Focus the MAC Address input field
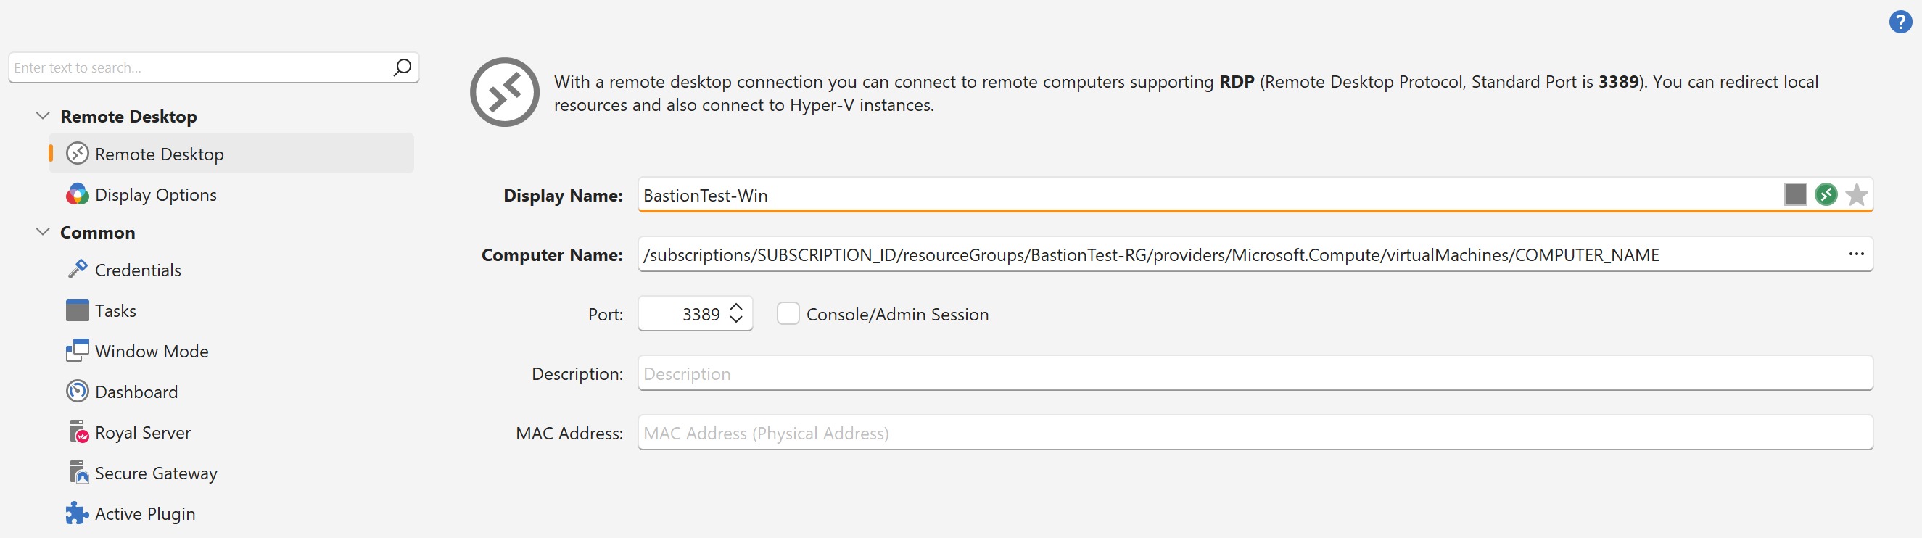1922x538 pixels. click(x=1253, y=434)
